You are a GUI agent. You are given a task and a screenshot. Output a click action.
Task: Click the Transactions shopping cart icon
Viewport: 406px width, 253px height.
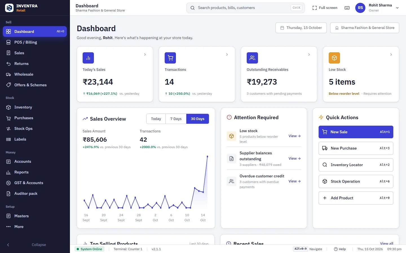click(170, 58)
